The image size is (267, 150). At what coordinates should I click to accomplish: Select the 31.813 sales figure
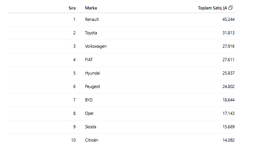[228, 33]
